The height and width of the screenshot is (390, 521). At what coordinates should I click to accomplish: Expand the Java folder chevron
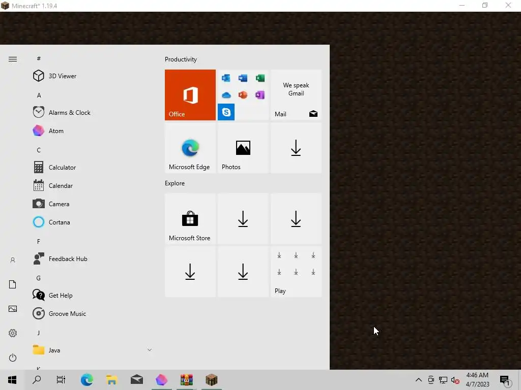point(150,350)
